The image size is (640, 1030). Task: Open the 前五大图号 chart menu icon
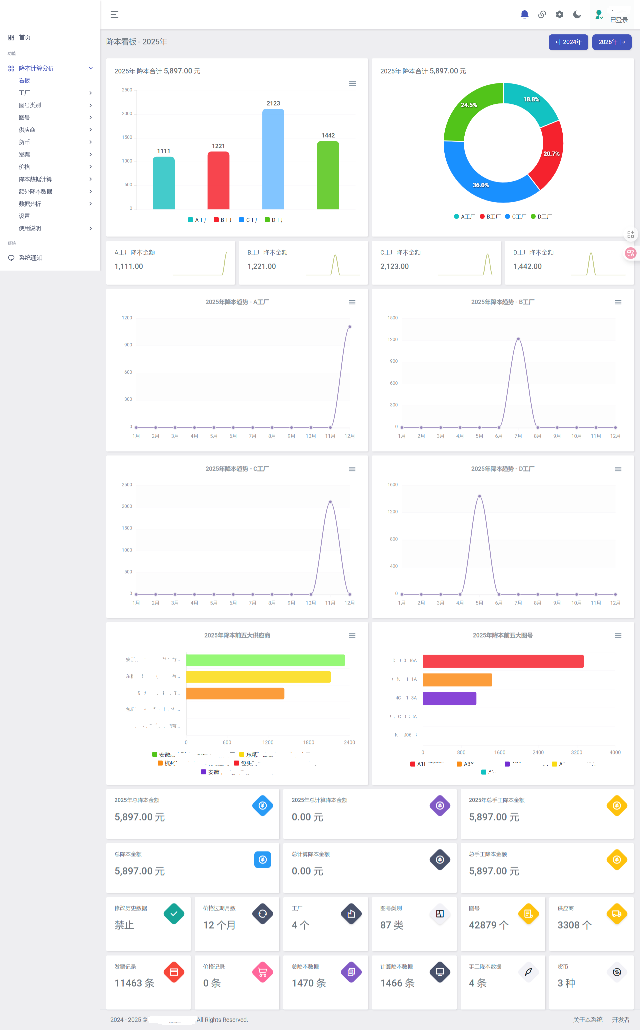pyautogui.click(x=618, y=636)
